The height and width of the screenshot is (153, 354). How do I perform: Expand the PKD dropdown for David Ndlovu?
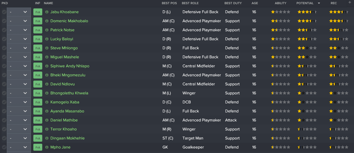[x=19, y=84]
